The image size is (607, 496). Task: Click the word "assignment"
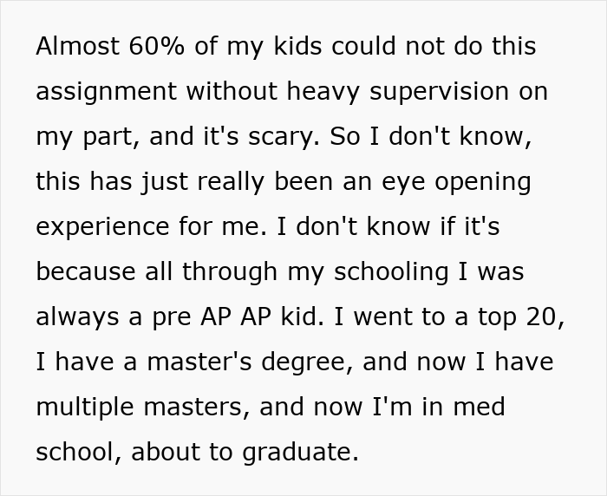pos(106,91)
